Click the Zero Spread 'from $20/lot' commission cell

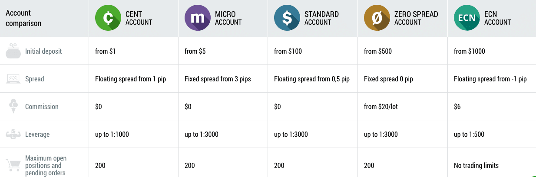coord(403,106)
